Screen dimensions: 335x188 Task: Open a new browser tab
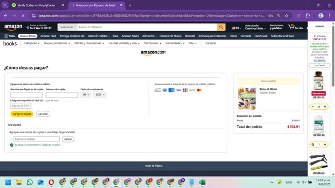point(130,5)
